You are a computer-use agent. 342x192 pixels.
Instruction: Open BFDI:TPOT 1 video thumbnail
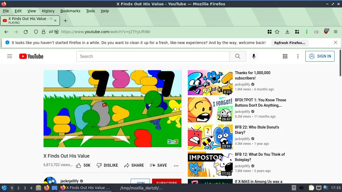[210, 110]
